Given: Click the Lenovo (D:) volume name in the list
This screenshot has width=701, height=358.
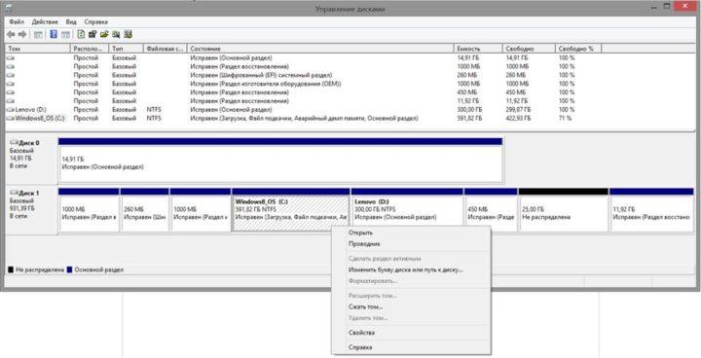Looking at the screenshot, I should 30,110.
